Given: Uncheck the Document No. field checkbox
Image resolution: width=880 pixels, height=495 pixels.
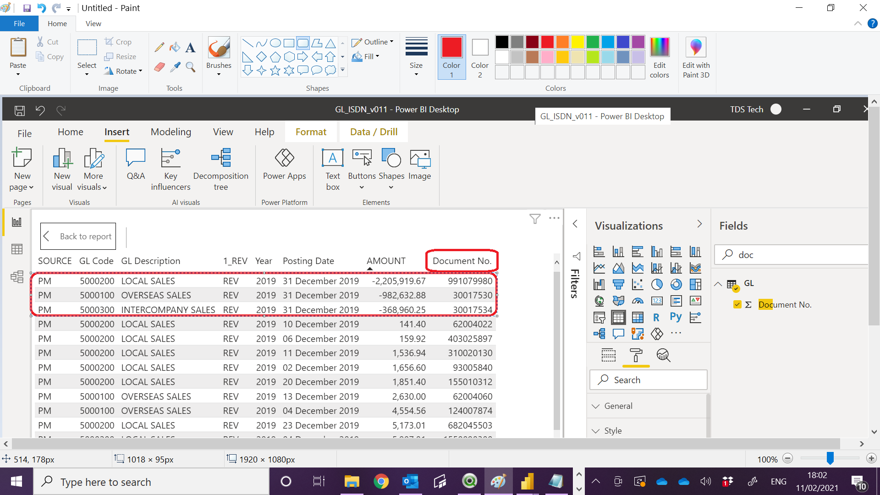Looking at the screenshot, I should click(x=737, y=304).
